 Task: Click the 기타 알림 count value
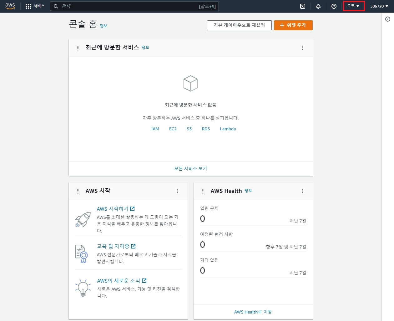click(203, 271)
